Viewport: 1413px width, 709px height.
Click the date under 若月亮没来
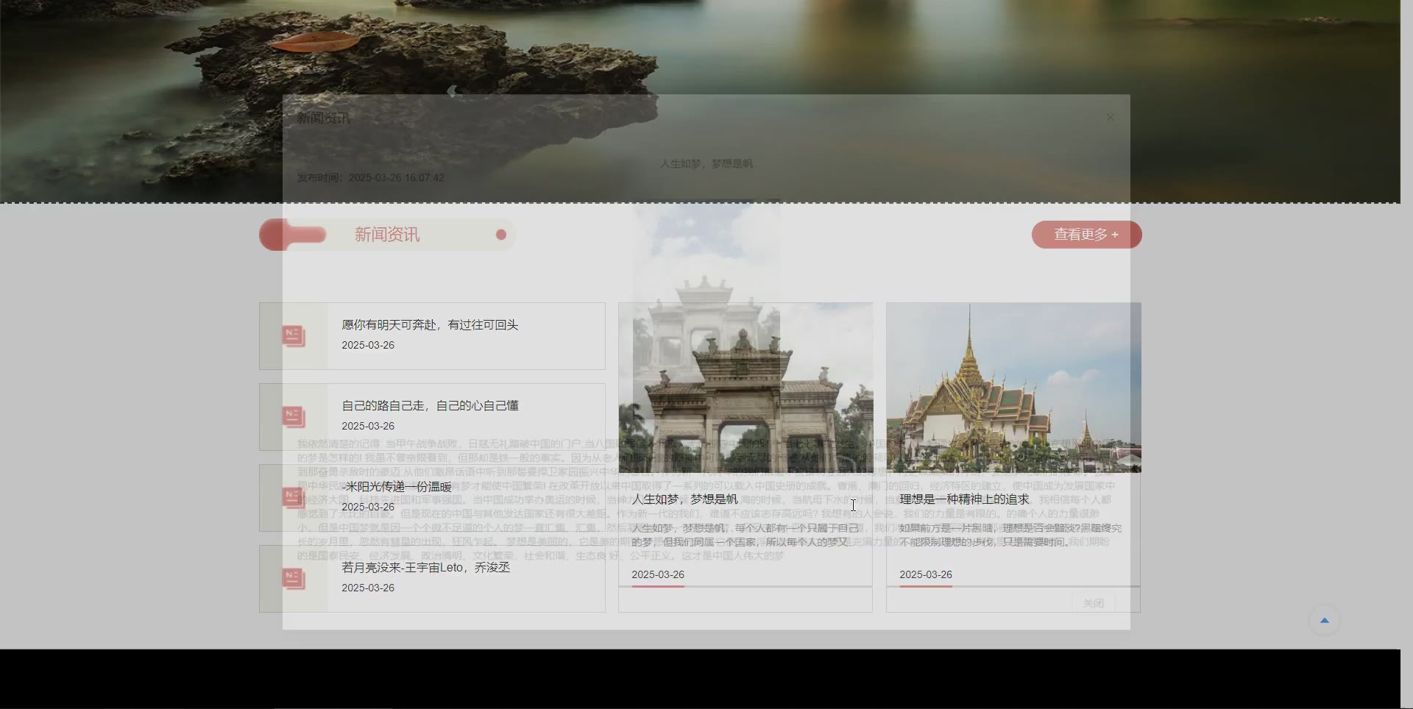[x=368, y=588]
